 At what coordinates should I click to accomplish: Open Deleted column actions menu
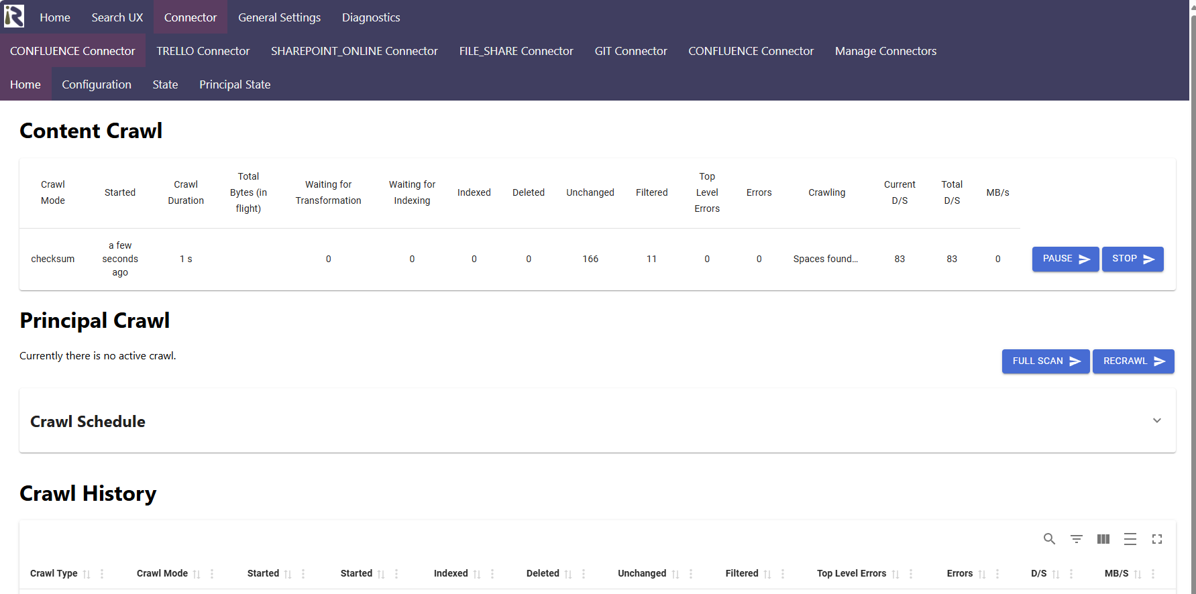[584, 574]
